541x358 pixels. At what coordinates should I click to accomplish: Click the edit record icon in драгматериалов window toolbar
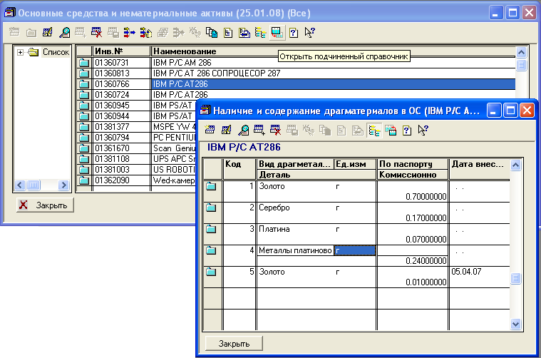(227, 131)
